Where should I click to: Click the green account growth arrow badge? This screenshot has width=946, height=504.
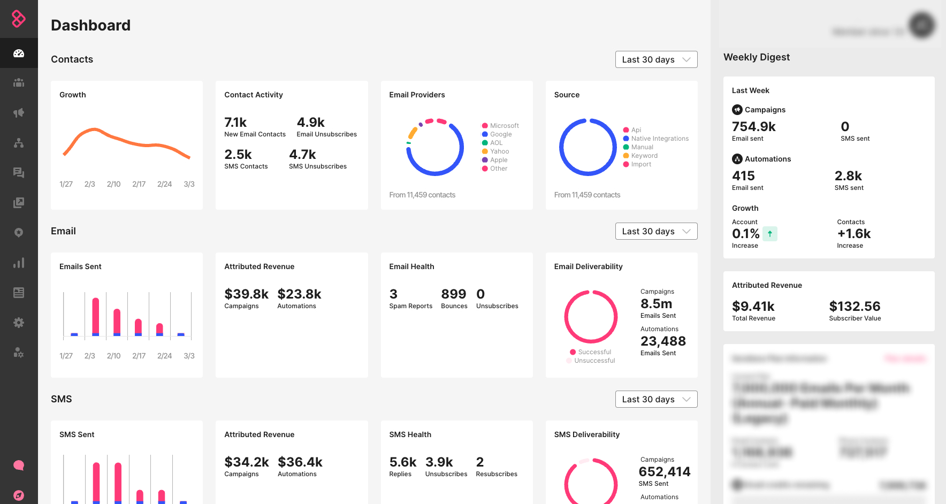pos(769,234)
